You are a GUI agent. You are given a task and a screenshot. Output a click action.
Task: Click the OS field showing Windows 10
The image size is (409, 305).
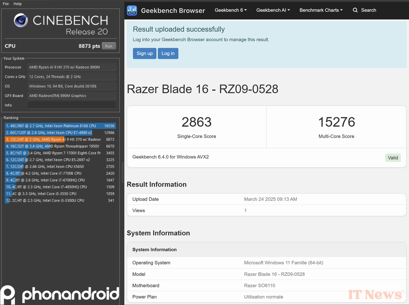point(72,86)
